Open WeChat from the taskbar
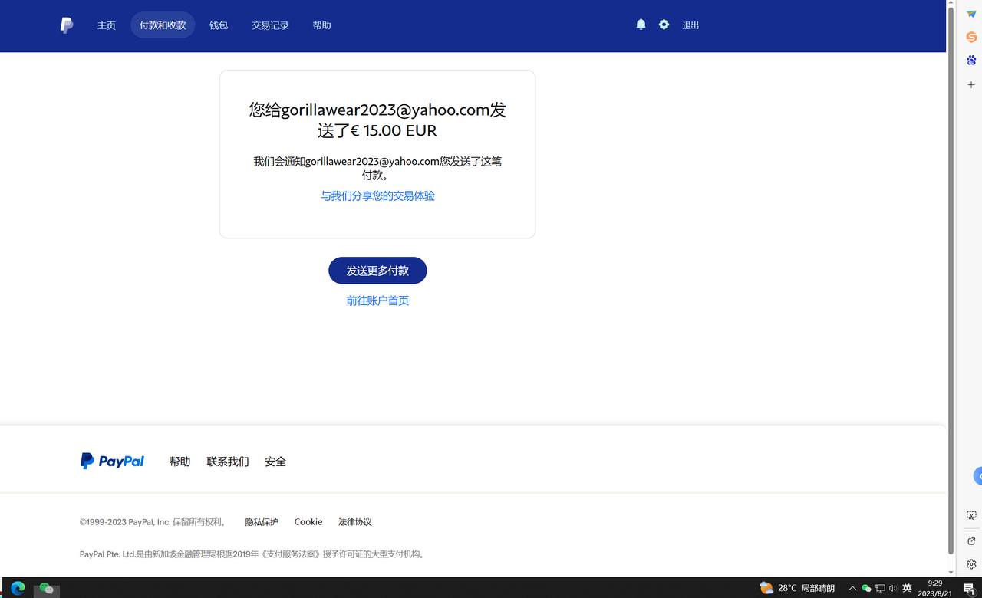The width and height of the screenshot is (982, 598). [46, 588]
